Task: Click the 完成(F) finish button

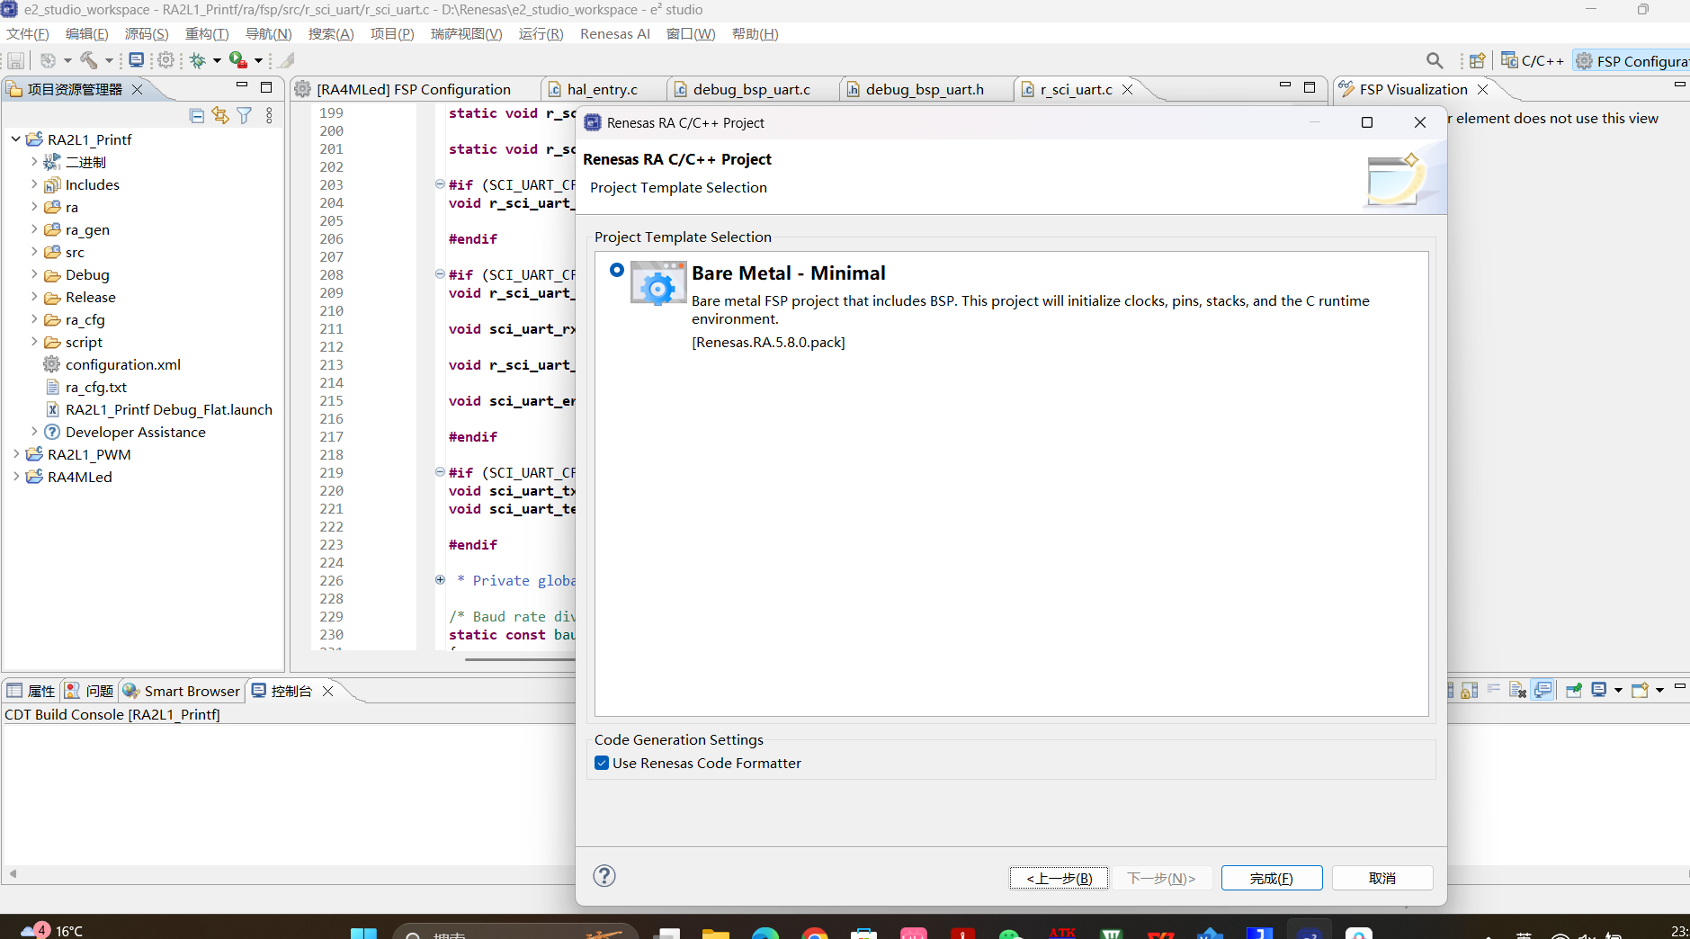Action: tap(1272, 878)
